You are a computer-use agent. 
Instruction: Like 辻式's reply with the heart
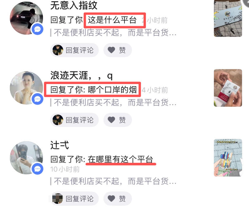[x=118, y=199]
